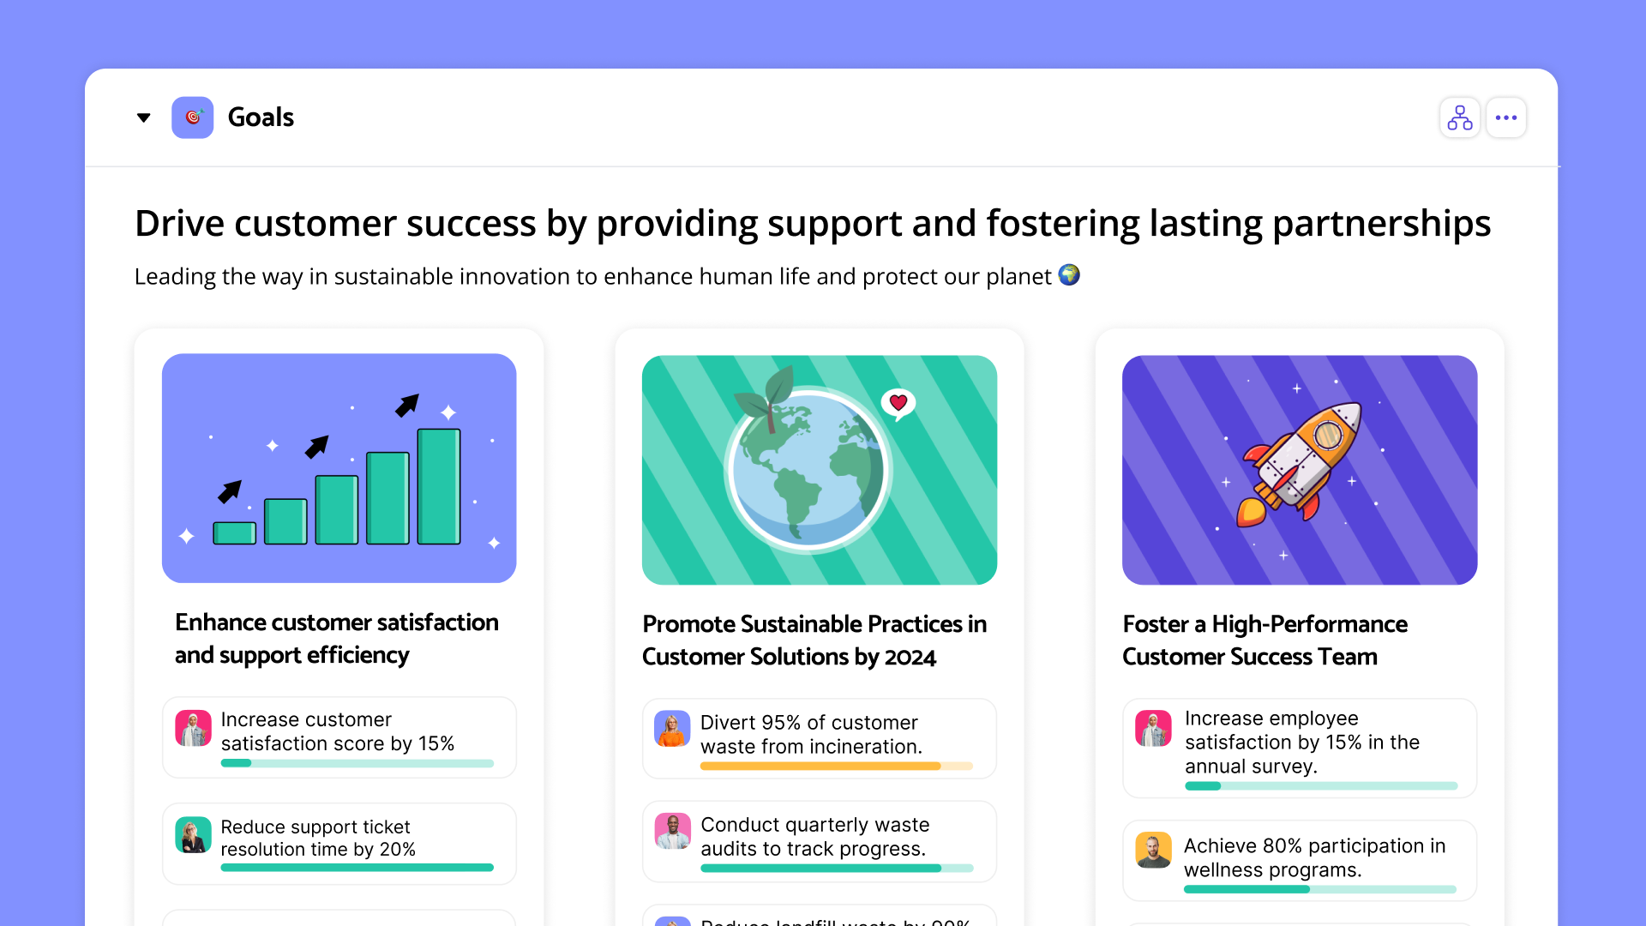Click the Goals target icon
Screen dimensions: 1646x926
193,117
